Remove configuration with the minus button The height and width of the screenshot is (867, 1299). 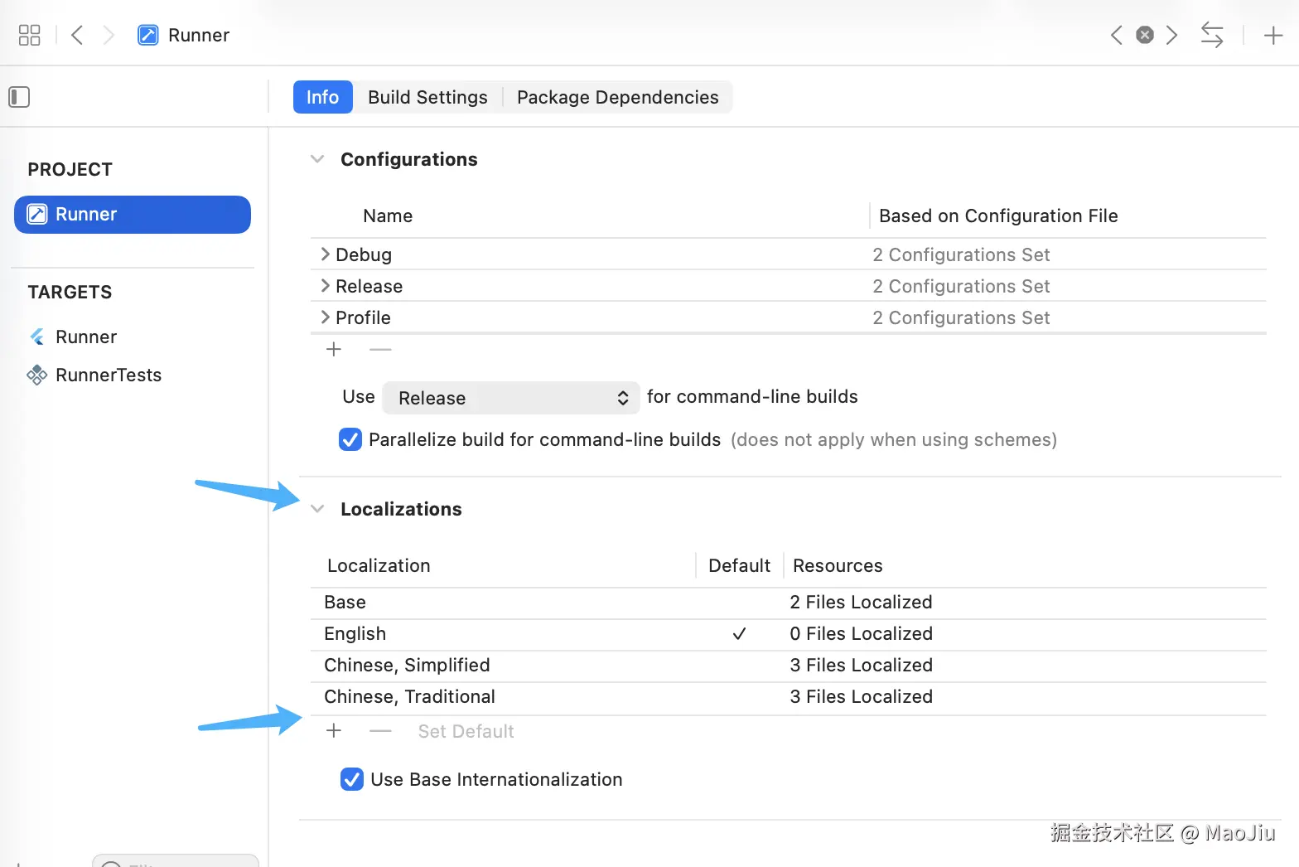point(380,350)
